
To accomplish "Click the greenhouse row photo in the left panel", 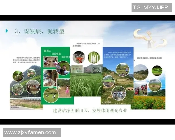I will click(x=26, y=103).
